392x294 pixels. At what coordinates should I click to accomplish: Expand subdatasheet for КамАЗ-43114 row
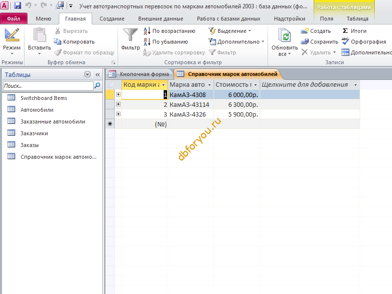(118, 104)
